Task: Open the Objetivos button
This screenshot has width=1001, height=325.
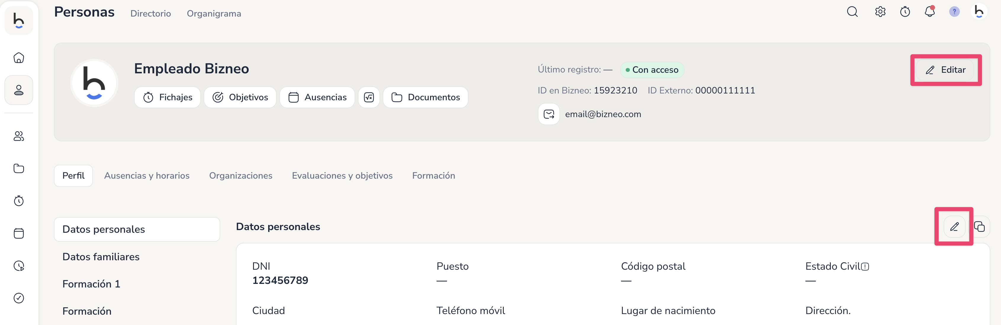Action: click(x=240, y=97)
